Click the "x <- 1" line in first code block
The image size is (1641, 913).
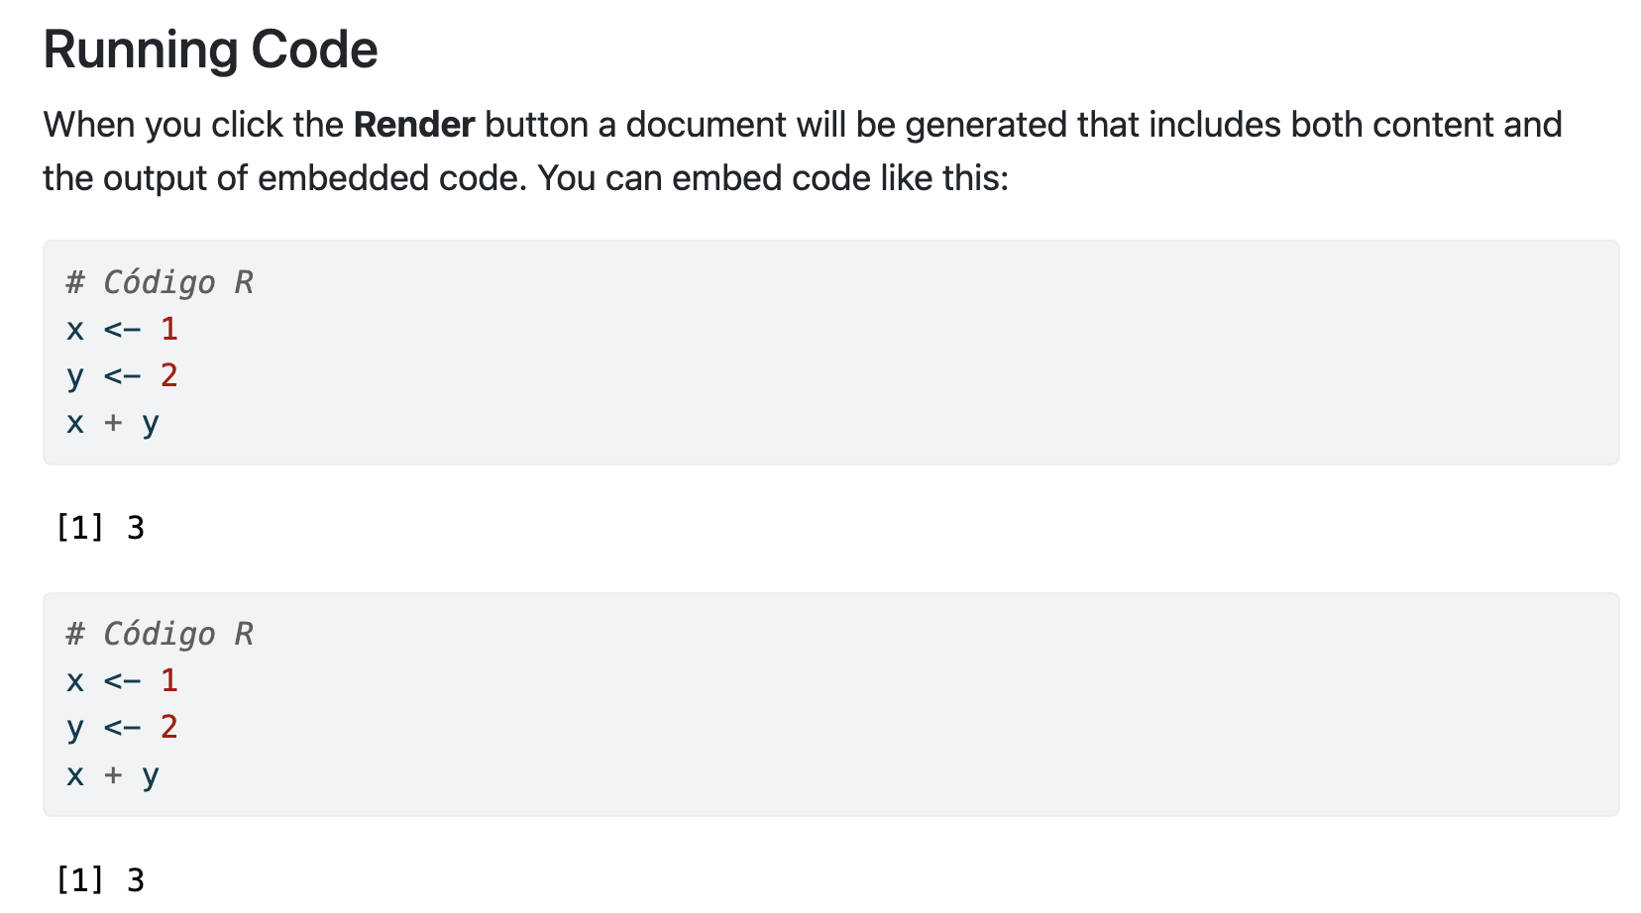tap(122, 329)
